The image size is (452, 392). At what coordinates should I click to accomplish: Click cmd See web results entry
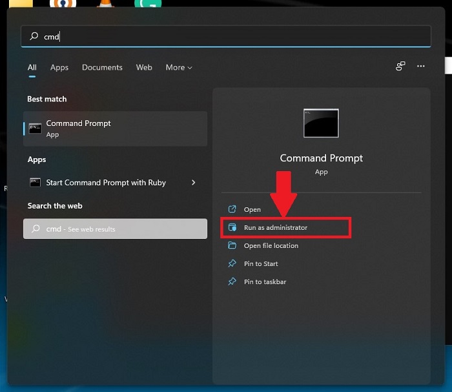[x=115, y=229]
